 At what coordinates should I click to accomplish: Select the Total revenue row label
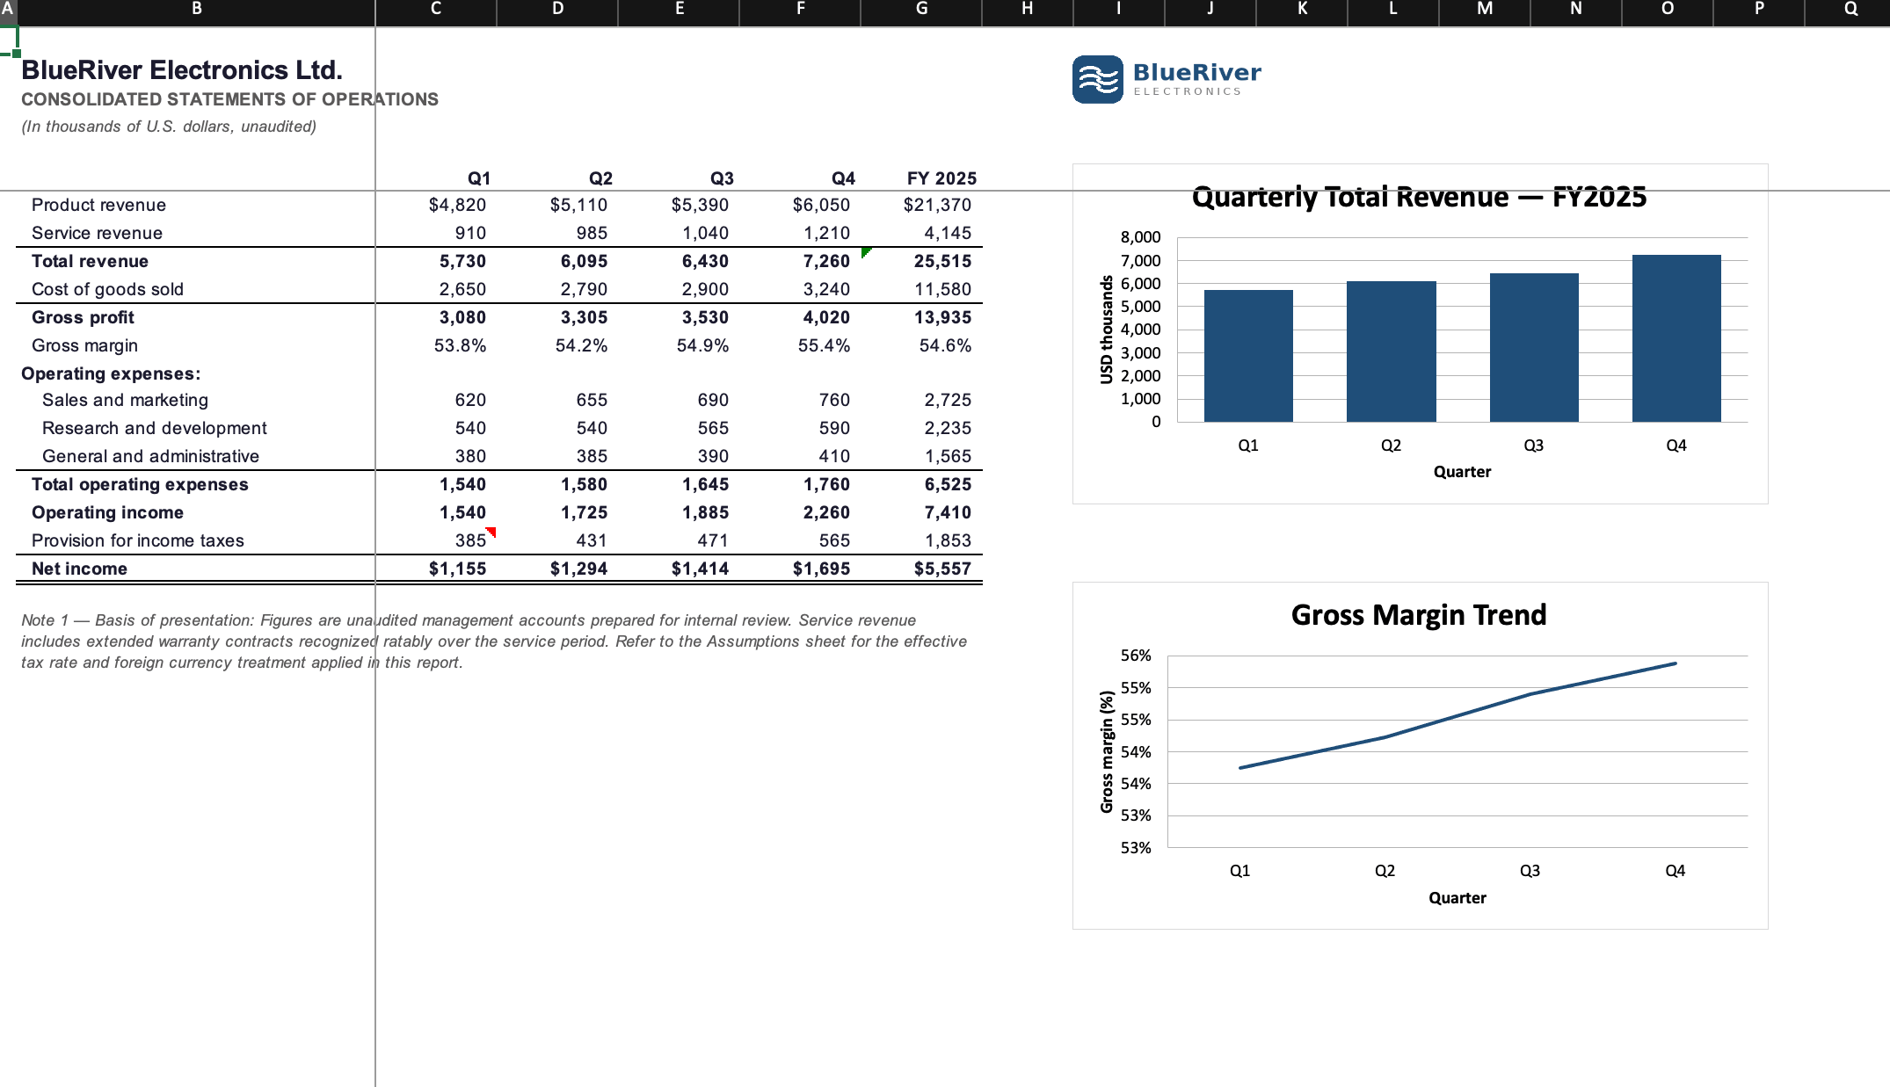[90, 261]
